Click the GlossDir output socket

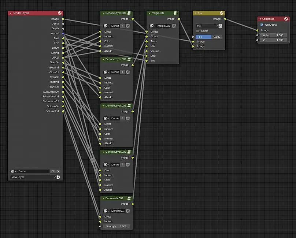pos(63,63)
